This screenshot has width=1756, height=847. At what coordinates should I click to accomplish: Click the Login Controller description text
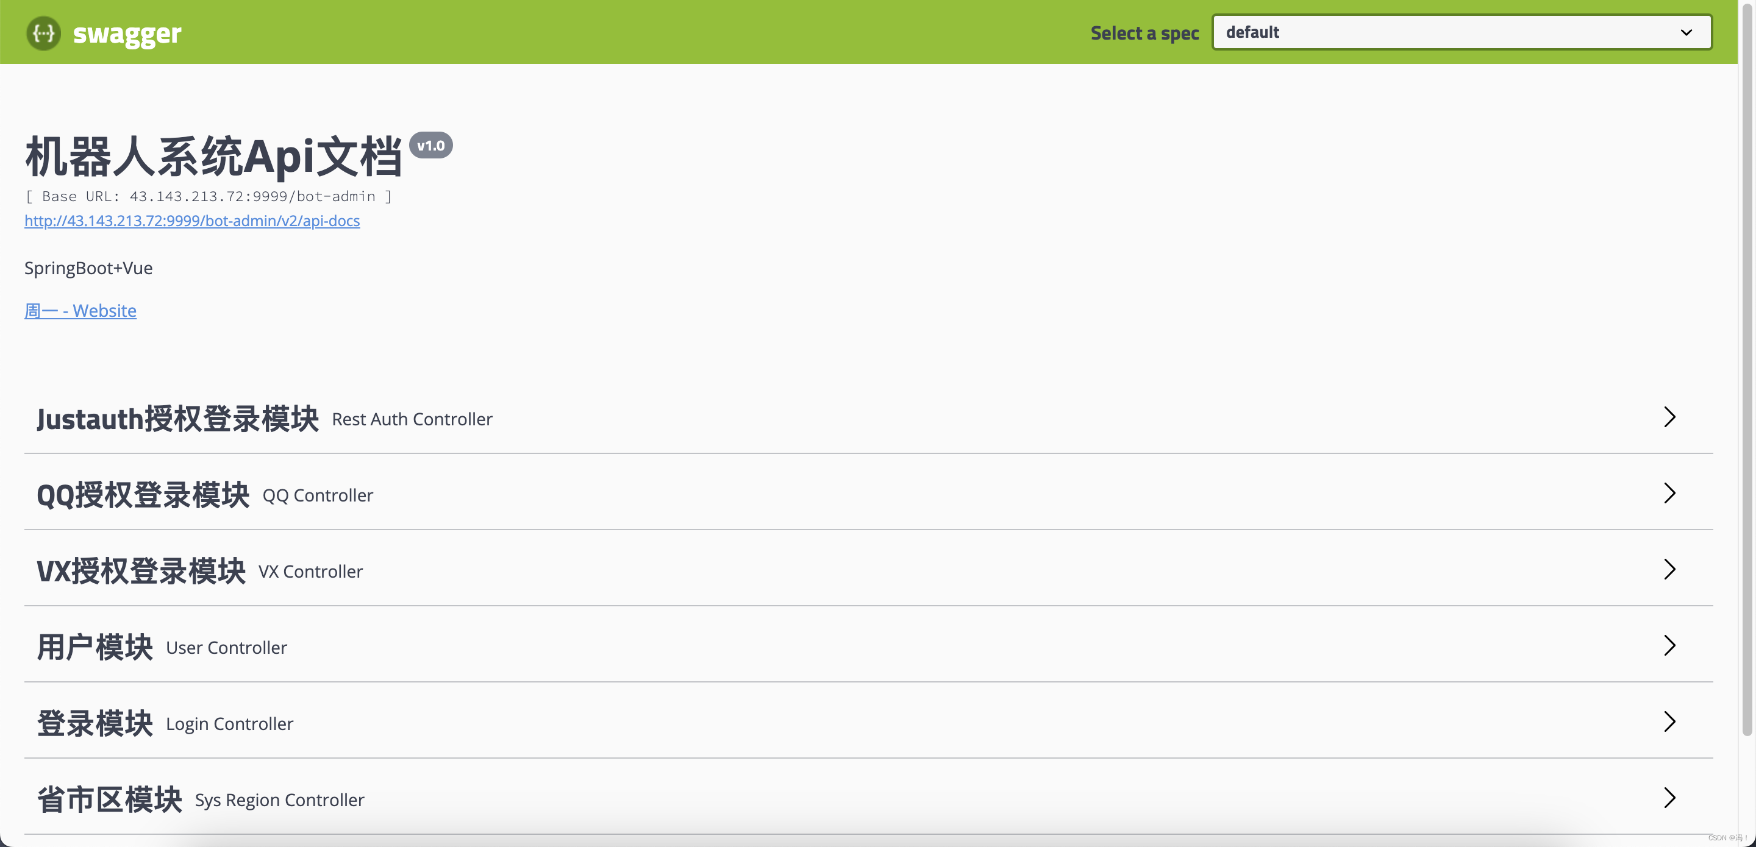point(230,725)
